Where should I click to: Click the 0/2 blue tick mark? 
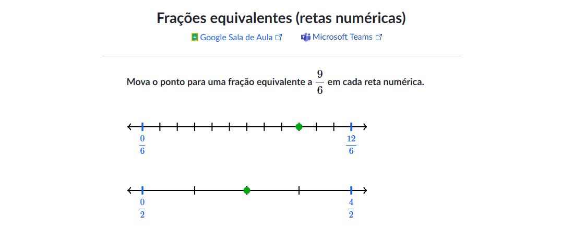[x=142, y=190]
